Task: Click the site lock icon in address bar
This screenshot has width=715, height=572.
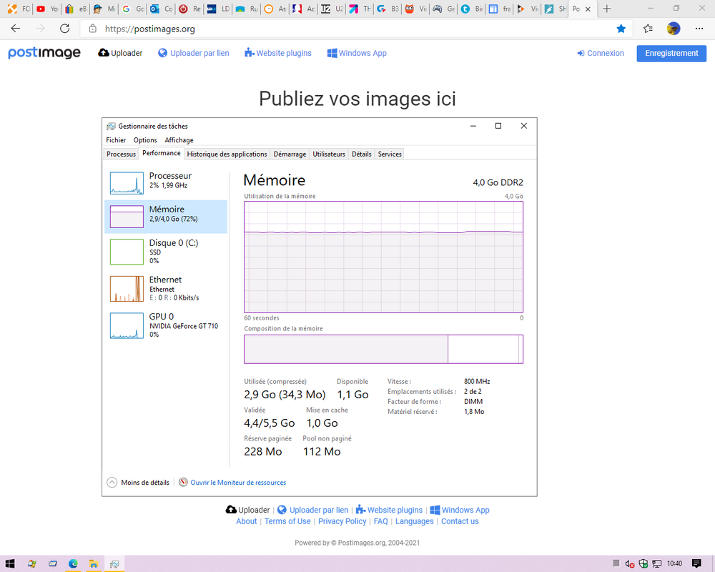Action: (92, 29)
